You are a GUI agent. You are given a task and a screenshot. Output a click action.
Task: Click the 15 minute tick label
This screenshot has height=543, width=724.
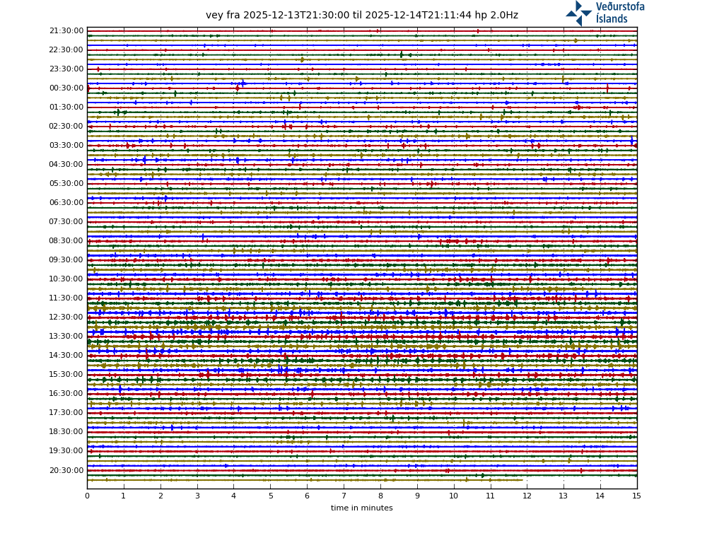(x=636, y=496)
